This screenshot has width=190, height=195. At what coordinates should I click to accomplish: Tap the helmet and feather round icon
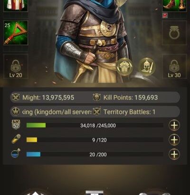[x=147, y=67]
